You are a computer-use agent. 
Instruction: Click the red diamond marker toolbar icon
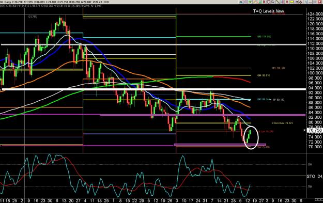tap(287, 2)
